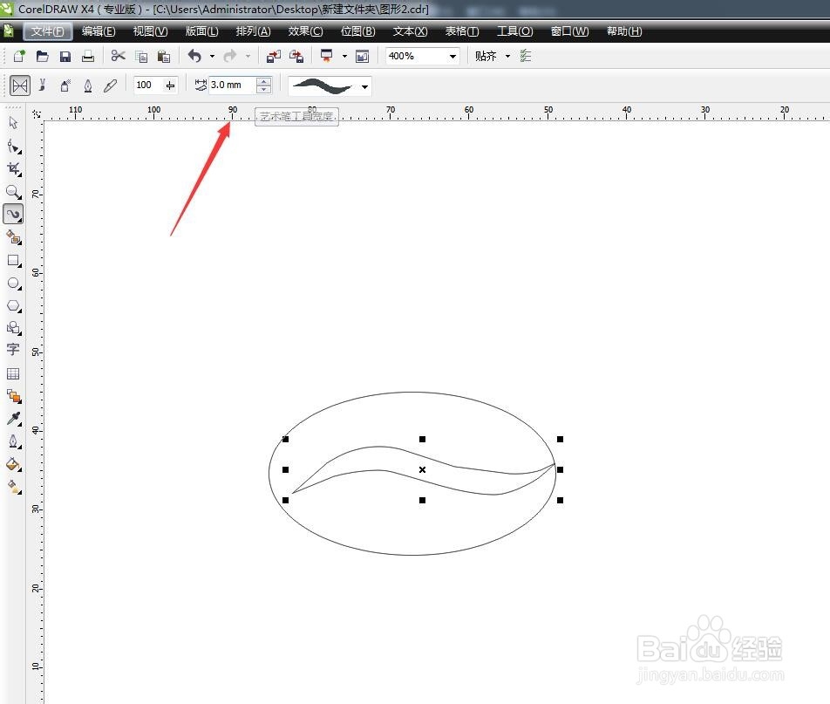830x704 pixels.
Task: Select the Basic Shapes tool
Action: point(13,328)
